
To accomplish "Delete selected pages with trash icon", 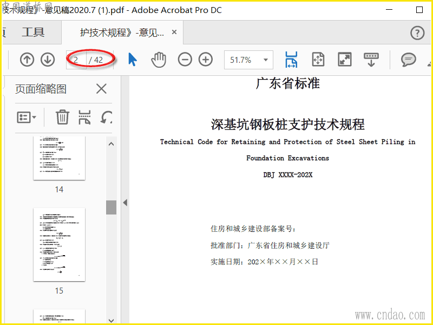I will (x=62, y=117).
